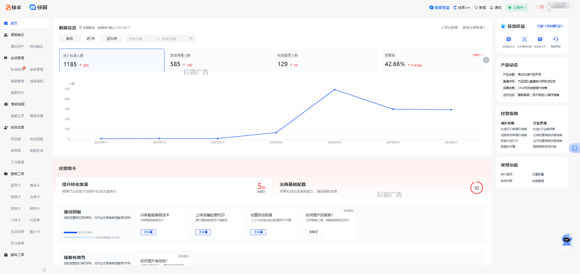Open the floating translate icon at right edge

(574, 148)
